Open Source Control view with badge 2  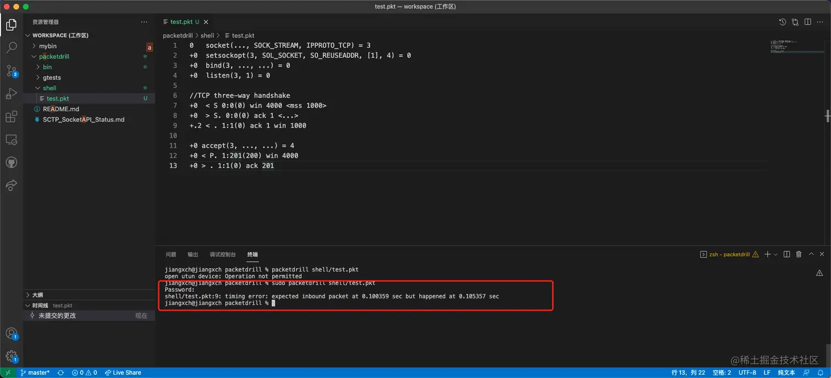[11, 71]
